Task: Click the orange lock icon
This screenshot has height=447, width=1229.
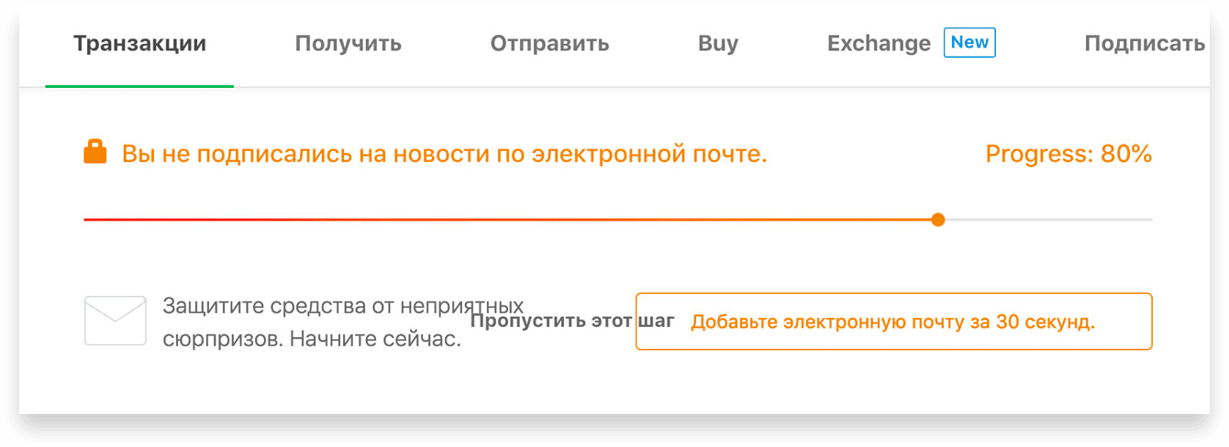Action: click(x=95, y=152)
